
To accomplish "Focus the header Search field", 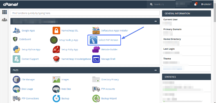I will click(161, 4).
